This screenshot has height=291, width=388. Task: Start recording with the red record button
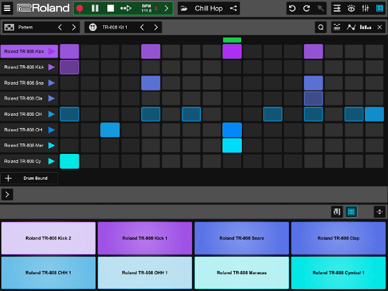80,8
